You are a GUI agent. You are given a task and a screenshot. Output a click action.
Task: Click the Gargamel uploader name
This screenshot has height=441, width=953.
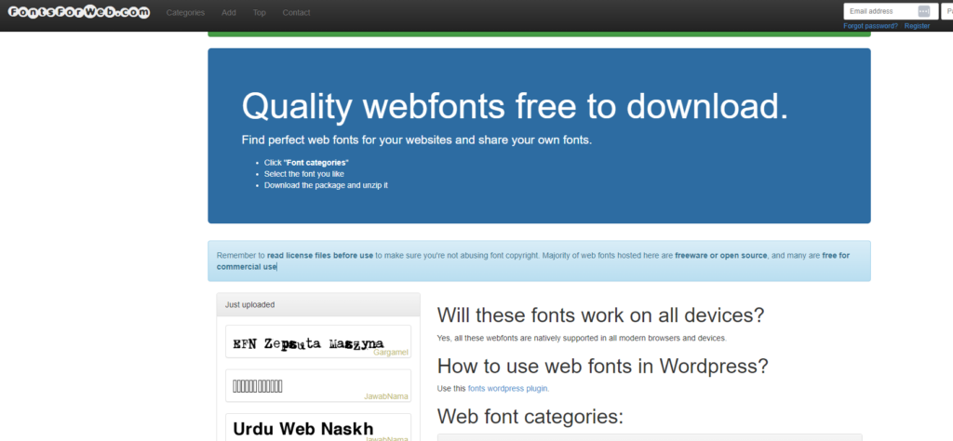click(390, 353)
